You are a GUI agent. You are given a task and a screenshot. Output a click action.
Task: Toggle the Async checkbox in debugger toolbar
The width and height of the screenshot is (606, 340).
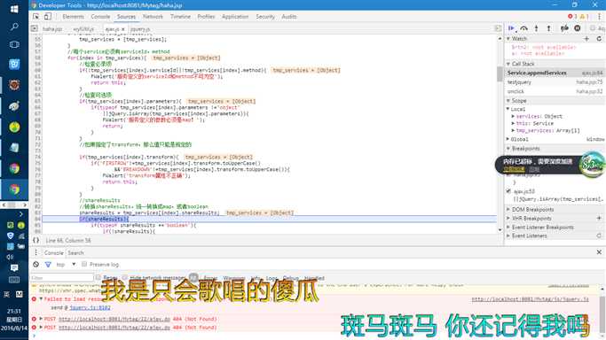coord(593,28)
